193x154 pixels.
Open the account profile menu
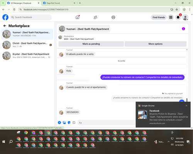coord(185,17)
